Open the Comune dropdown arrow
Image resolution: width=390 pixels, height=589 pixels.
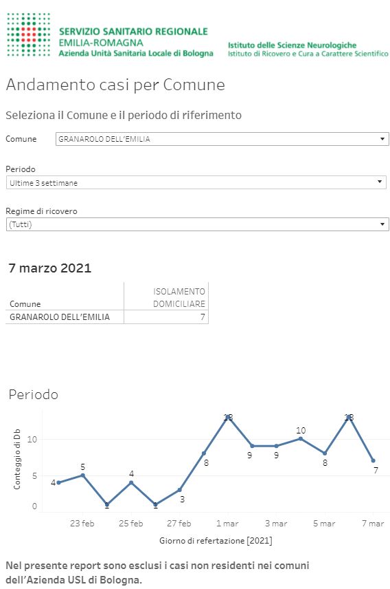coord(382,139)
